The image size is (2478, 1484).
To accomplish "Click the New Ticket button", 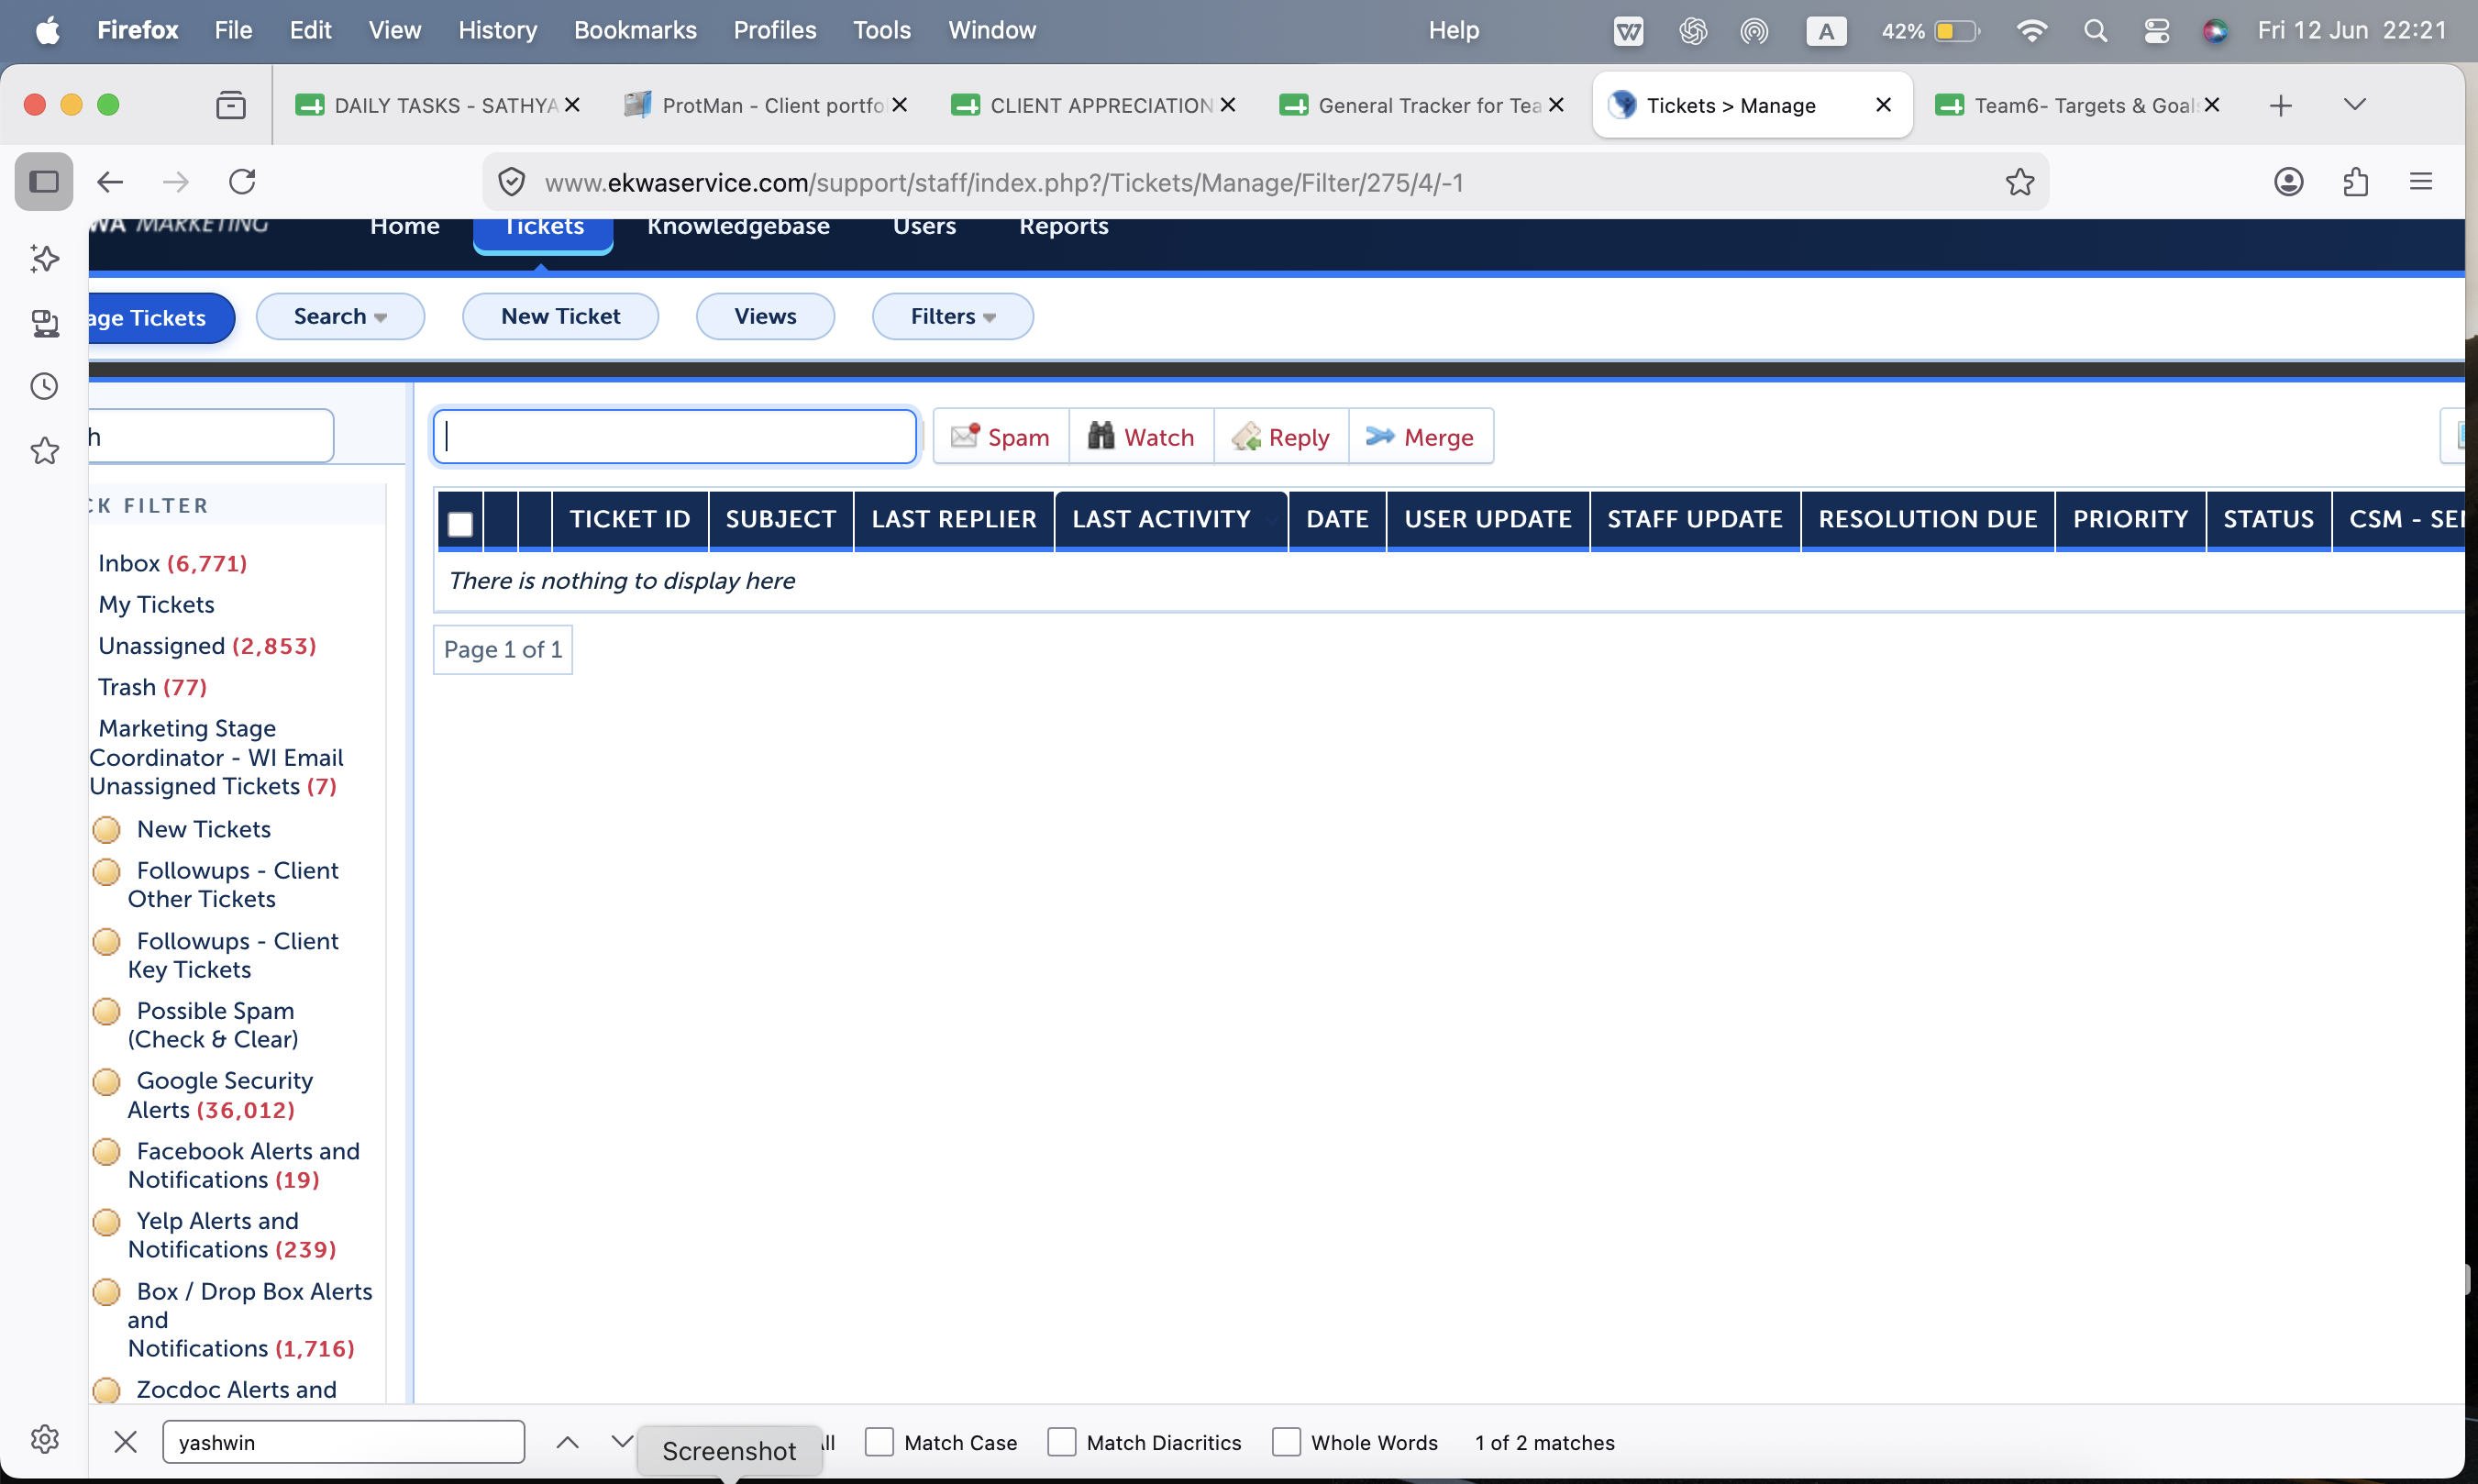I will pyautogui.click(x=560, y=316).
